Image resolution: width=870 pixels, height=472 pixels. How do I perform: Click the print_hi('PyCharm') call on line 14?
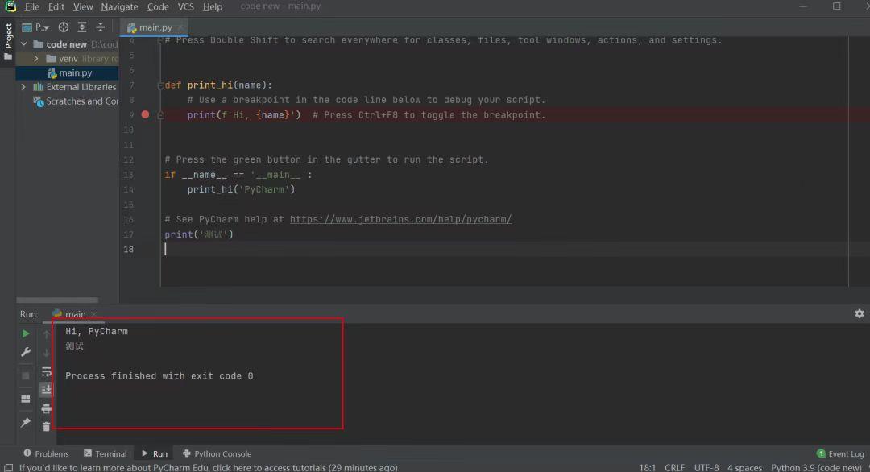click(x=241, y=190)
